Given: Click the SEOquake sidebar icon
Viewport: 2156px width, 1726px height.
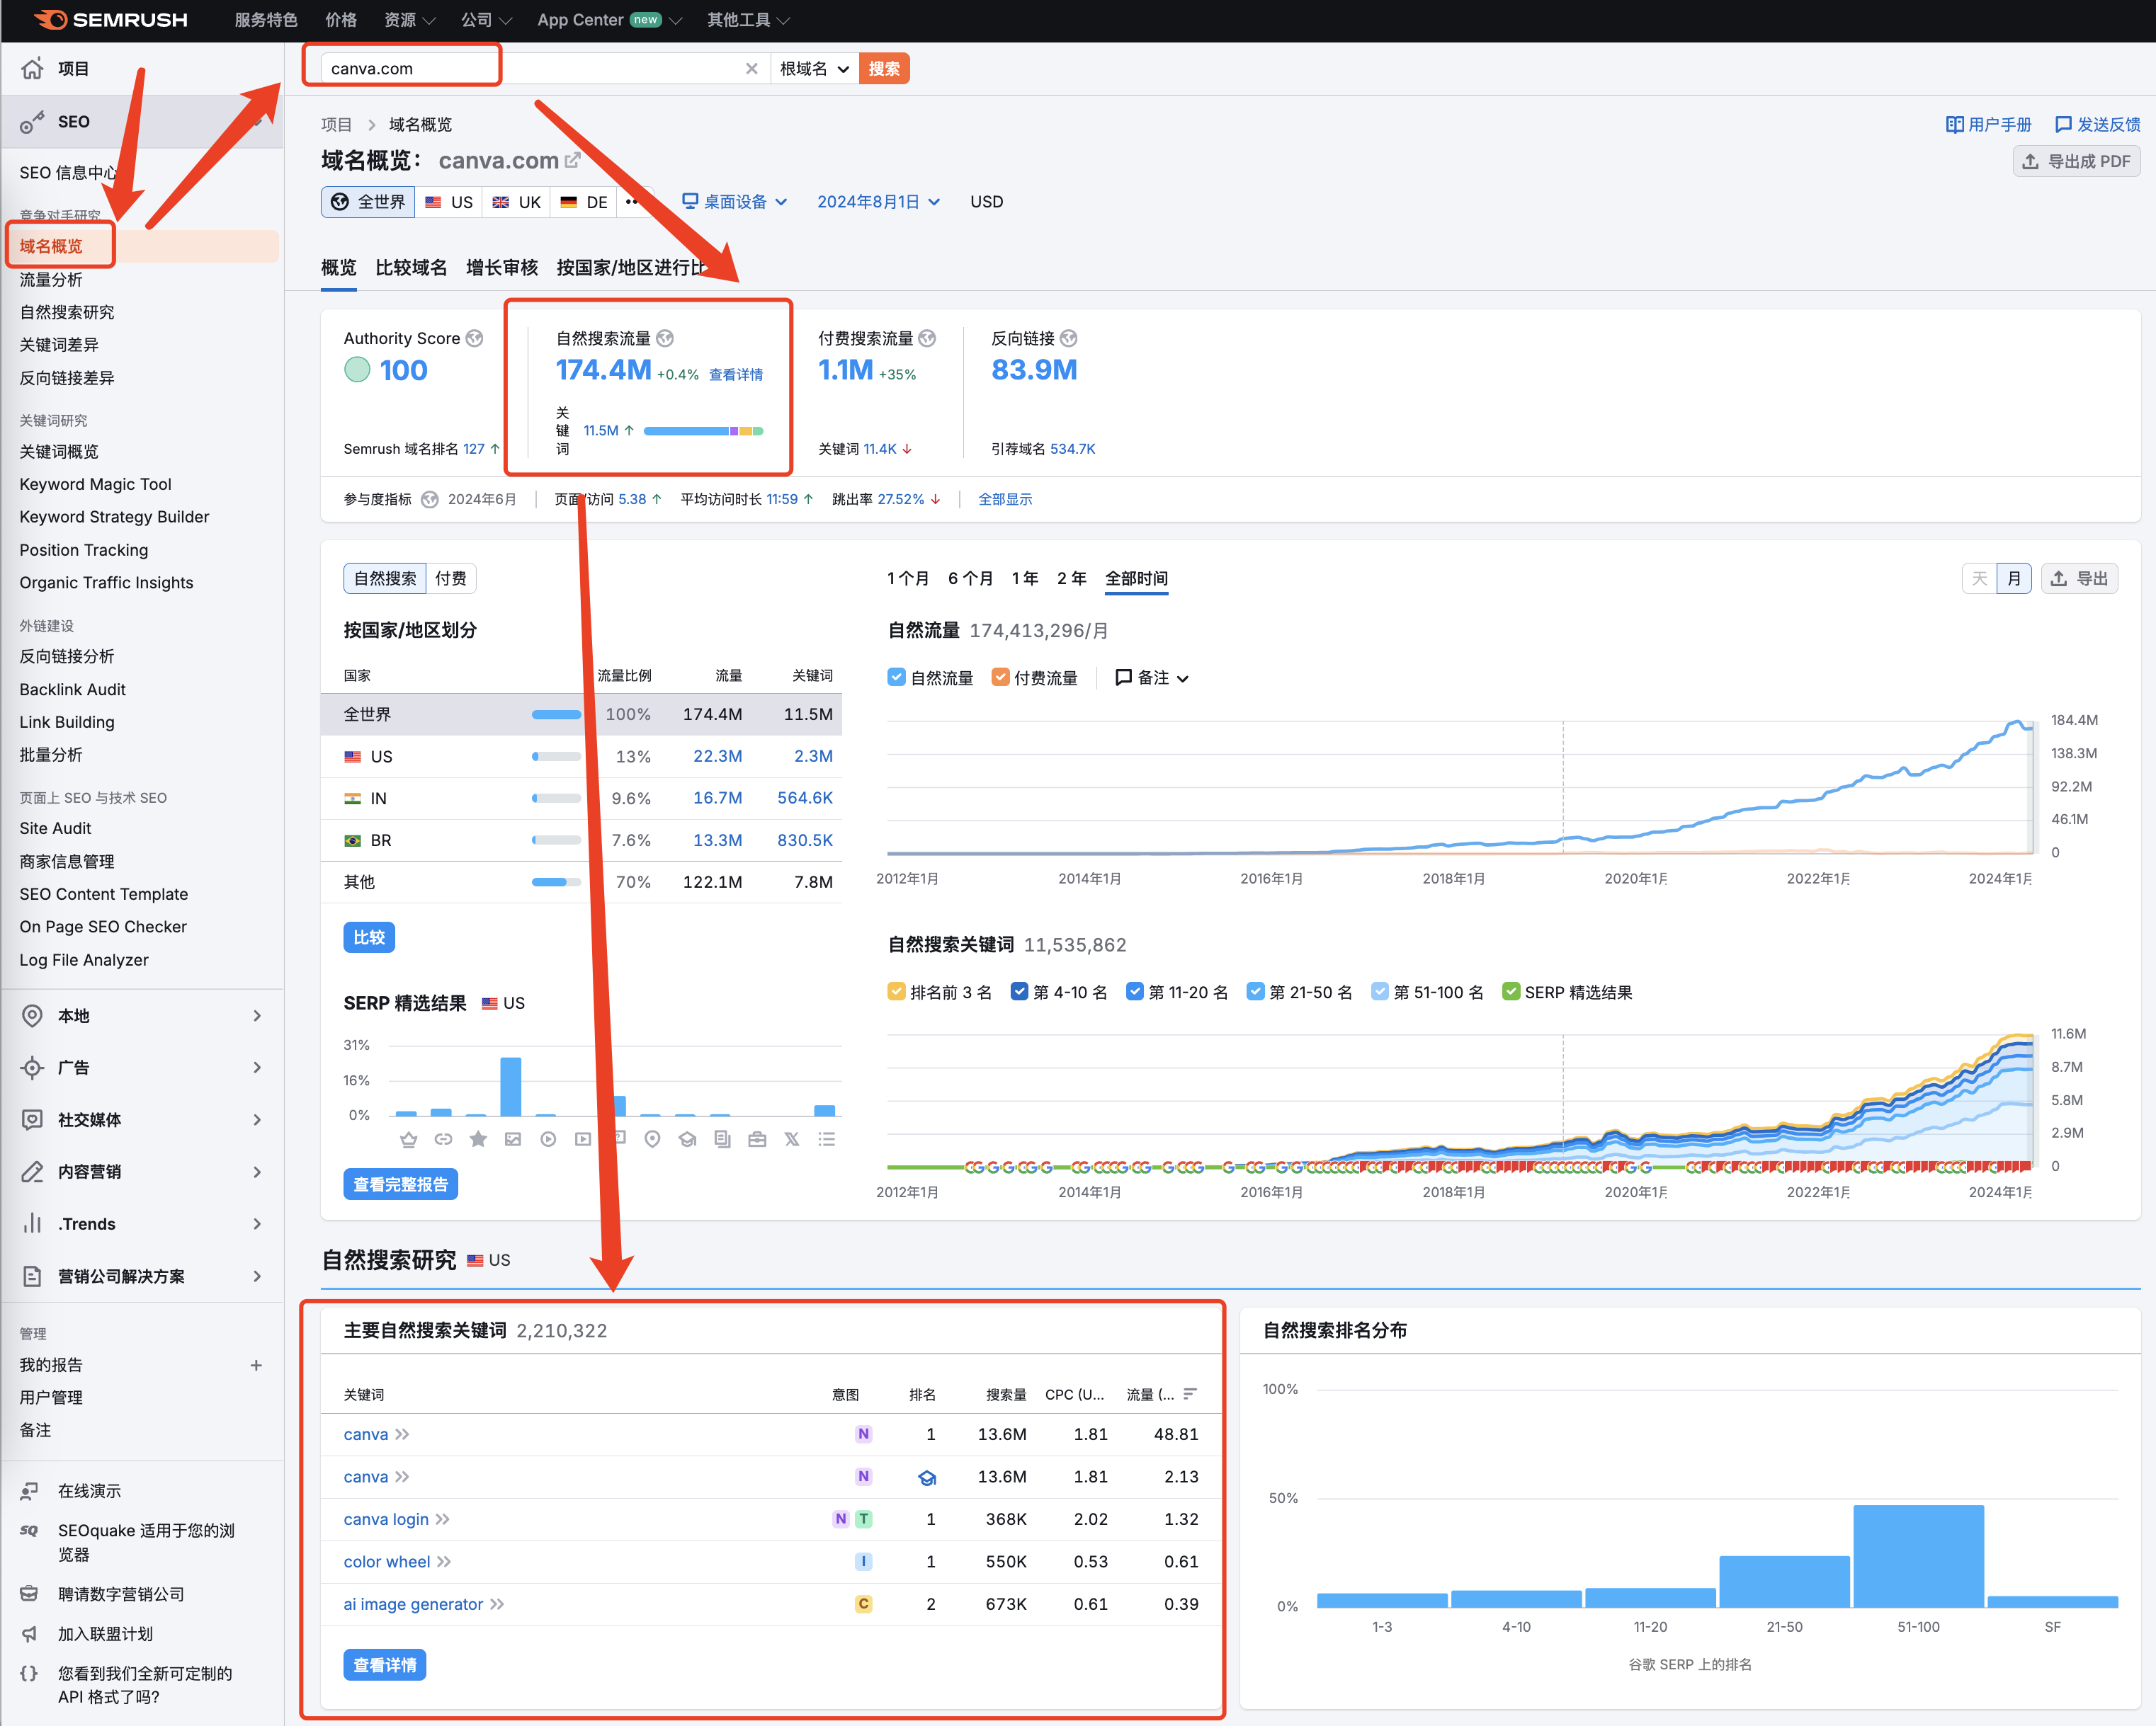Looking at the screenshot, I should coord(30,1530).
